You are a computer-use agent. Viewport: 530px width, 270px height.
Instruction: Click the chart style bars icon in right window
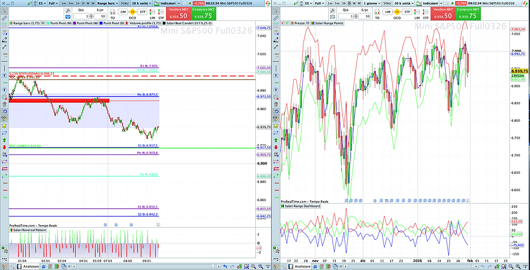coord(296,3)
